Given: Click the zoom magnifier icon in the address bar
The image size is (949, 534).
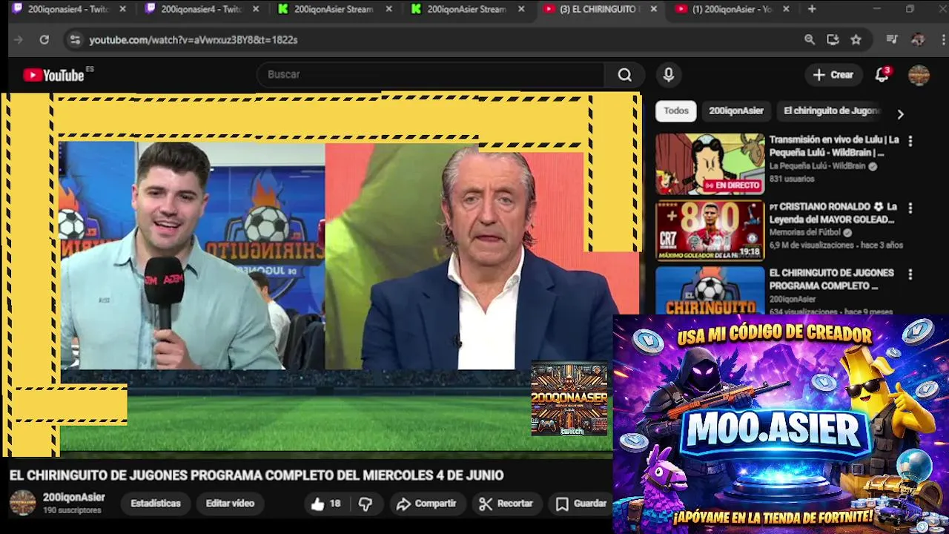Looking at the screenshot, I should coord(810,40).
